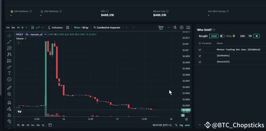Select the text annotation tool

click(9, 73)
